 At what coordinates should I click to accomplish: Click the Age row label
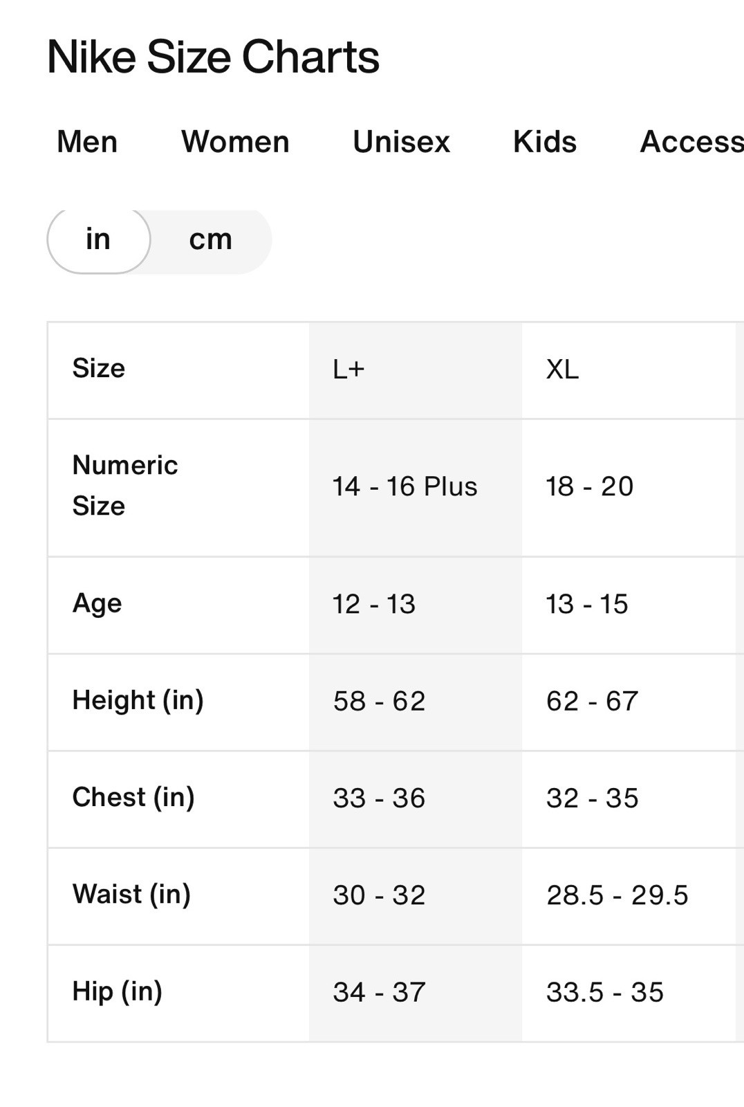tap(97, 604)
